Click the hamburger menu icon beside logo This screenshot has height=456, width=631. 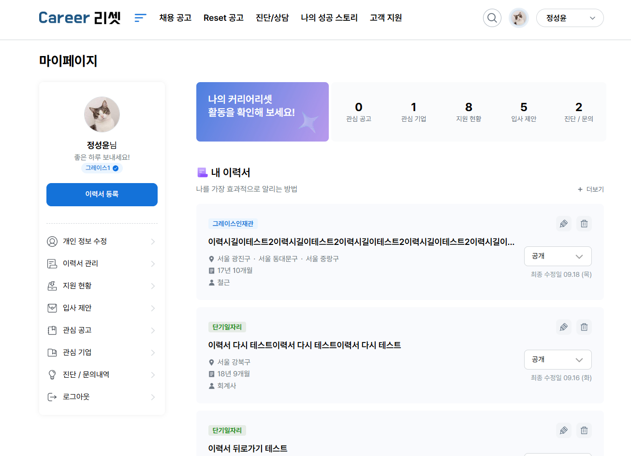tap(140, 18)
